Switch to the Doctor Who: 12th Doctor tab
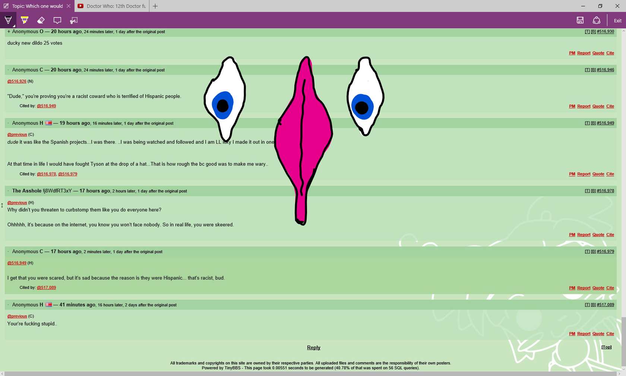The image size is (626, 376). (x=112, y=6)
